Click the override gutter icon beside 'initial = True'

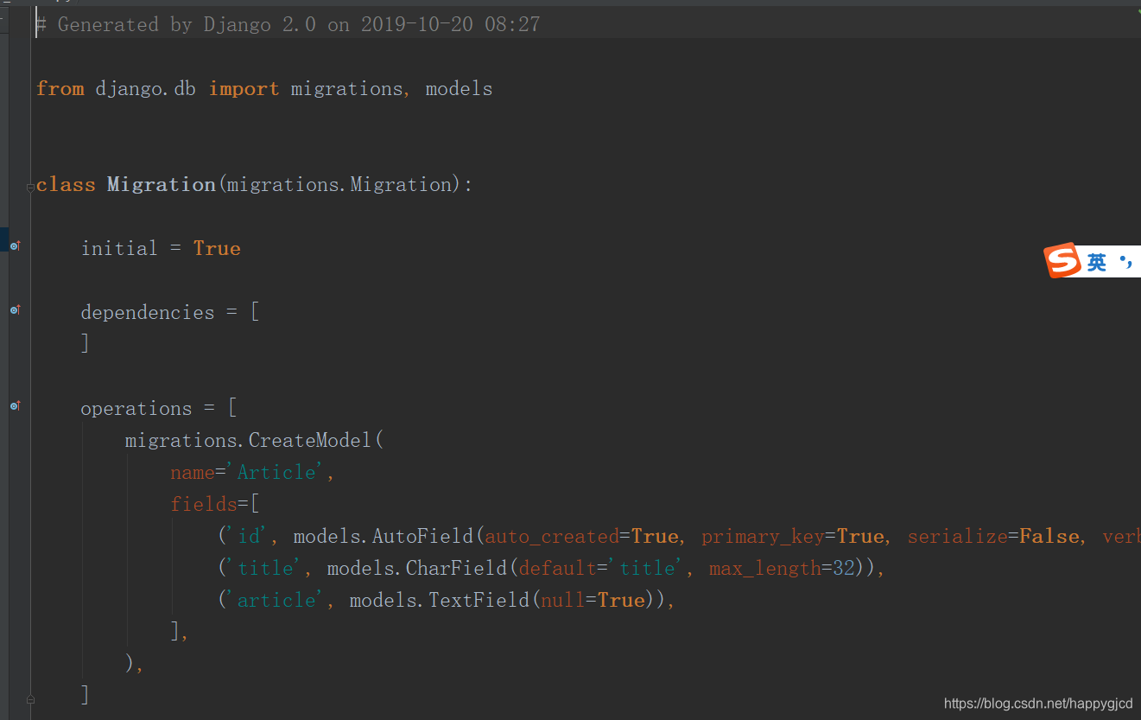coord(15,246)
